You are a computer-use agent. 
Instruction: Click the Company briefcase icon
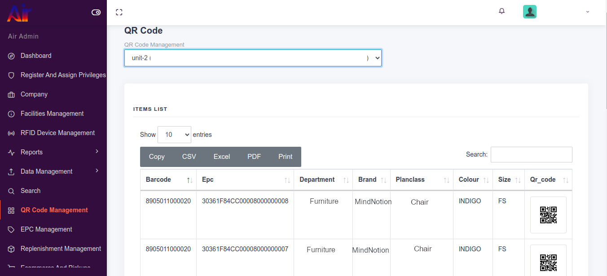click(x=12, y=95)
